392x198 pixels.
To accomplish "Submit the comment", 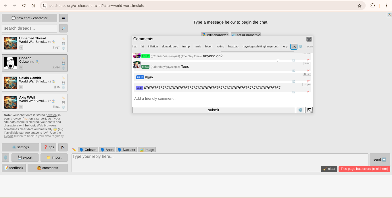I will (214, 110).
